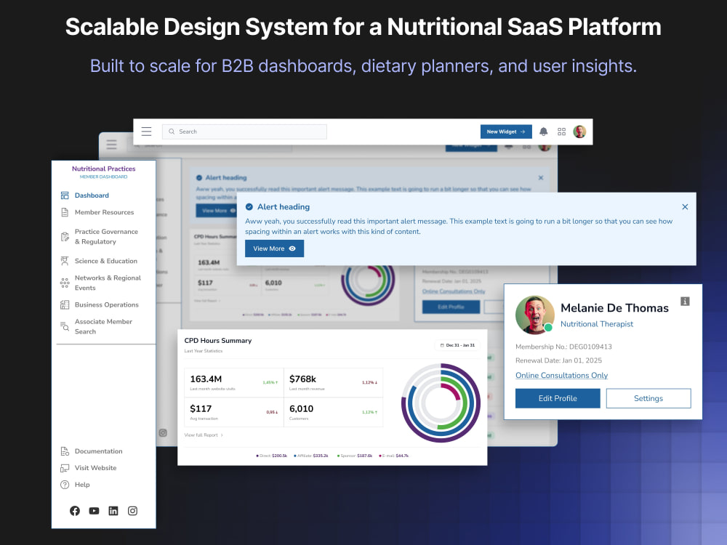Click the Practice Governance clipboard icon
The height and width of the screenshot is (545, 727).
[x=65, y=236]
